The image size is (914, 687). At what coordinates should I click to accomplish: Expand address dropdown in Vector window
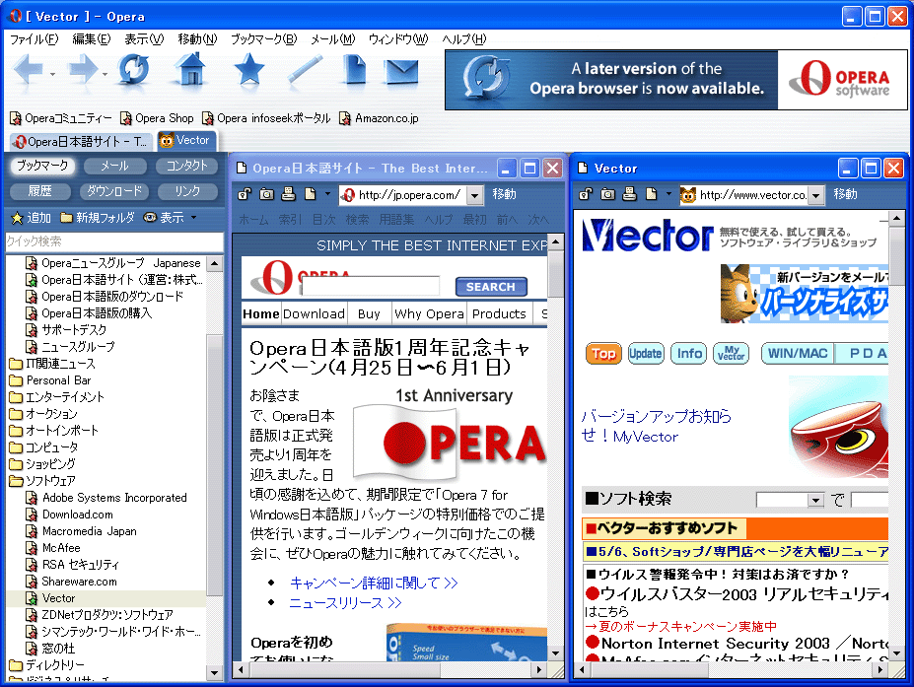click(816, 195)
